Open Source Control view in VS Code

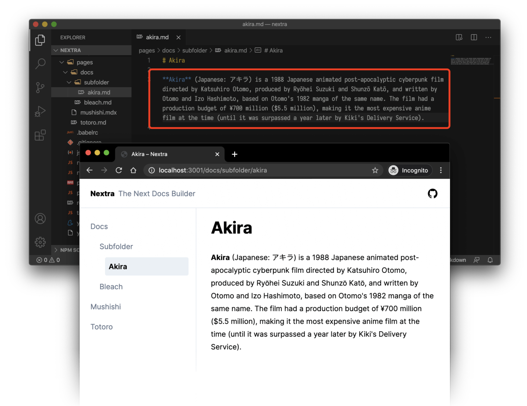[40, 87]
